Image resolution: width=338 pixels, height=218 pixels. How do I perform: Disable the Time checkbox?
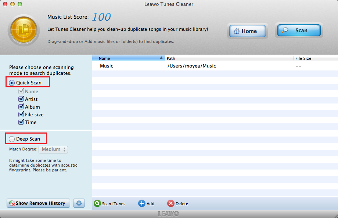(21, 122)
